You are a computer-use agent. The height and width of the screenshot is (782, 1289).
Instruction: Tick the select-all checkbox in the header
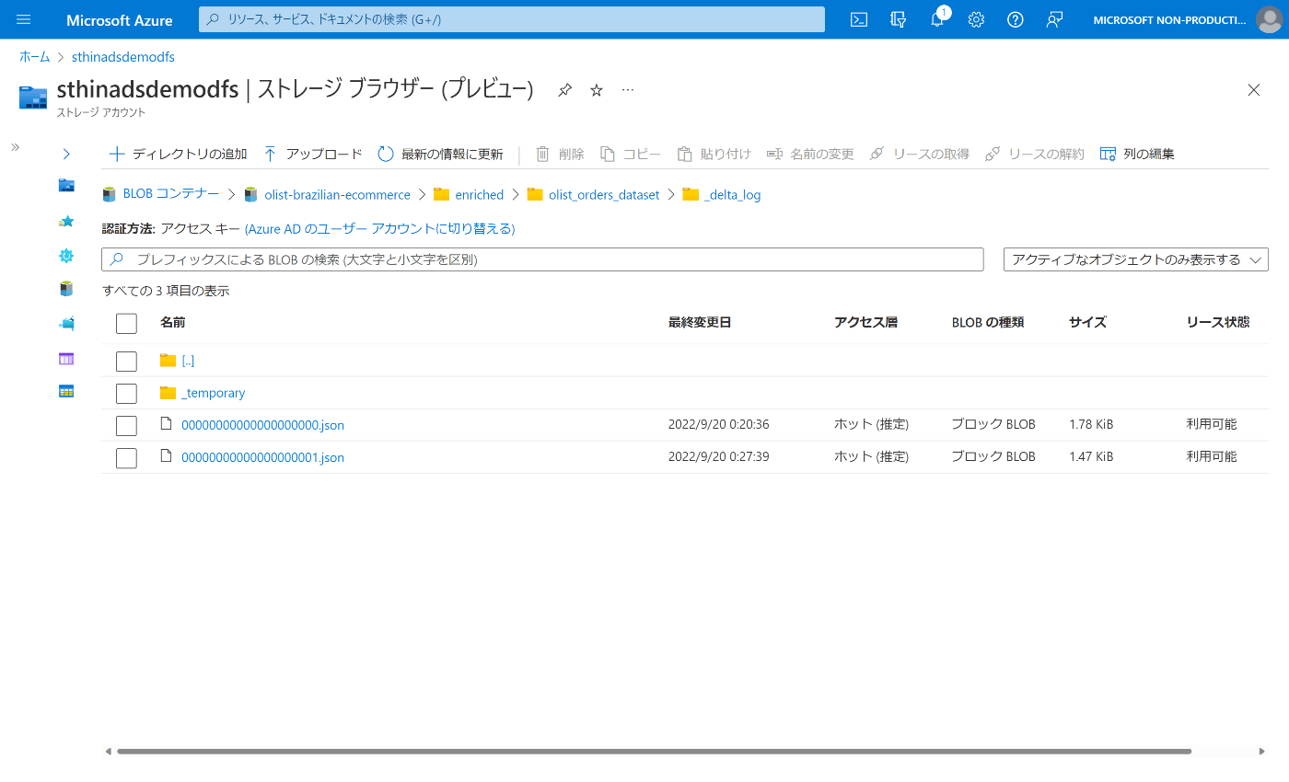click(126, 324)
